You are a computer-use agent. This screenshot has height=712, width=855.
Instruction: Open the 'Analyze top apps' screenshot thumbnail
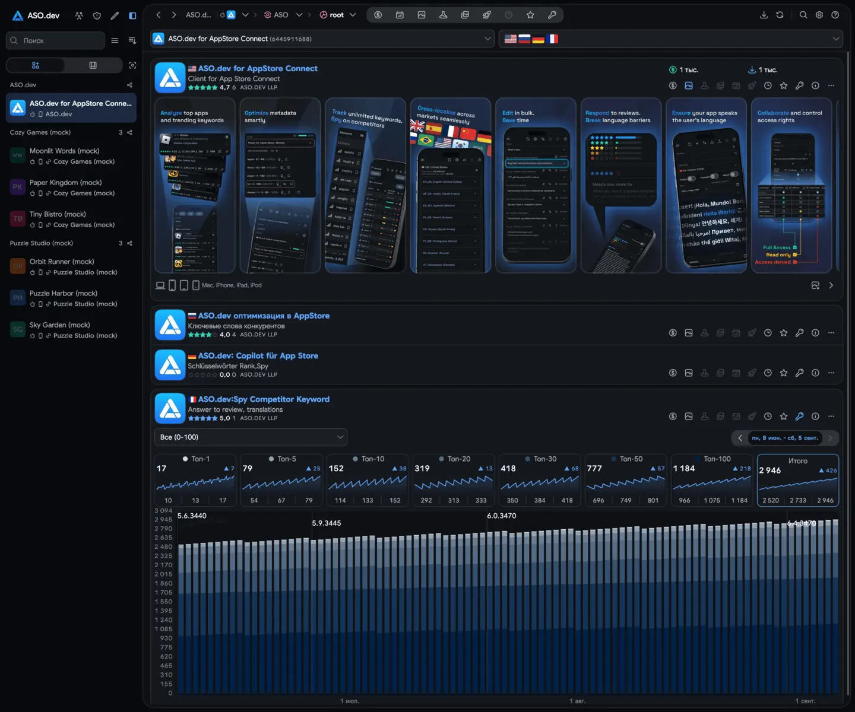tap(195, 185)
